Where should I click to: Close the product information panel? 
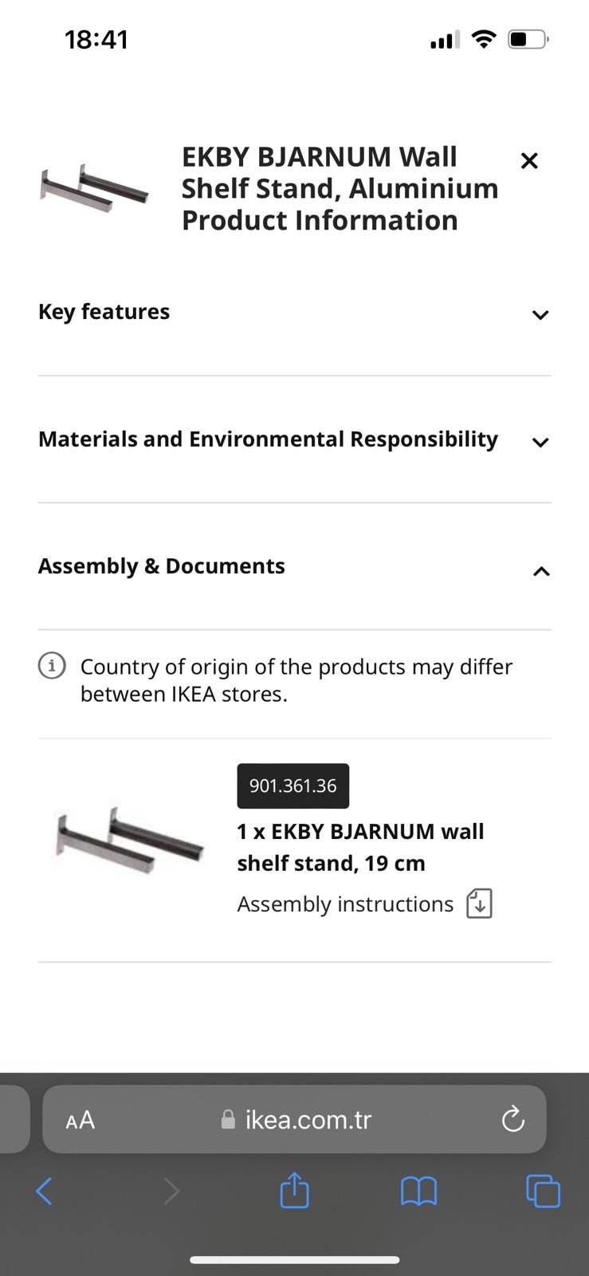[x=529, y=160]
